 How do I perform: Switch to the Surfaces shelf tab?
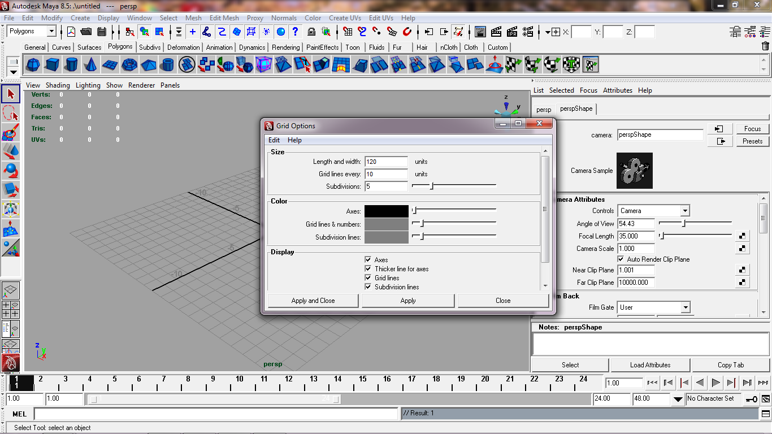coord(89,47)
